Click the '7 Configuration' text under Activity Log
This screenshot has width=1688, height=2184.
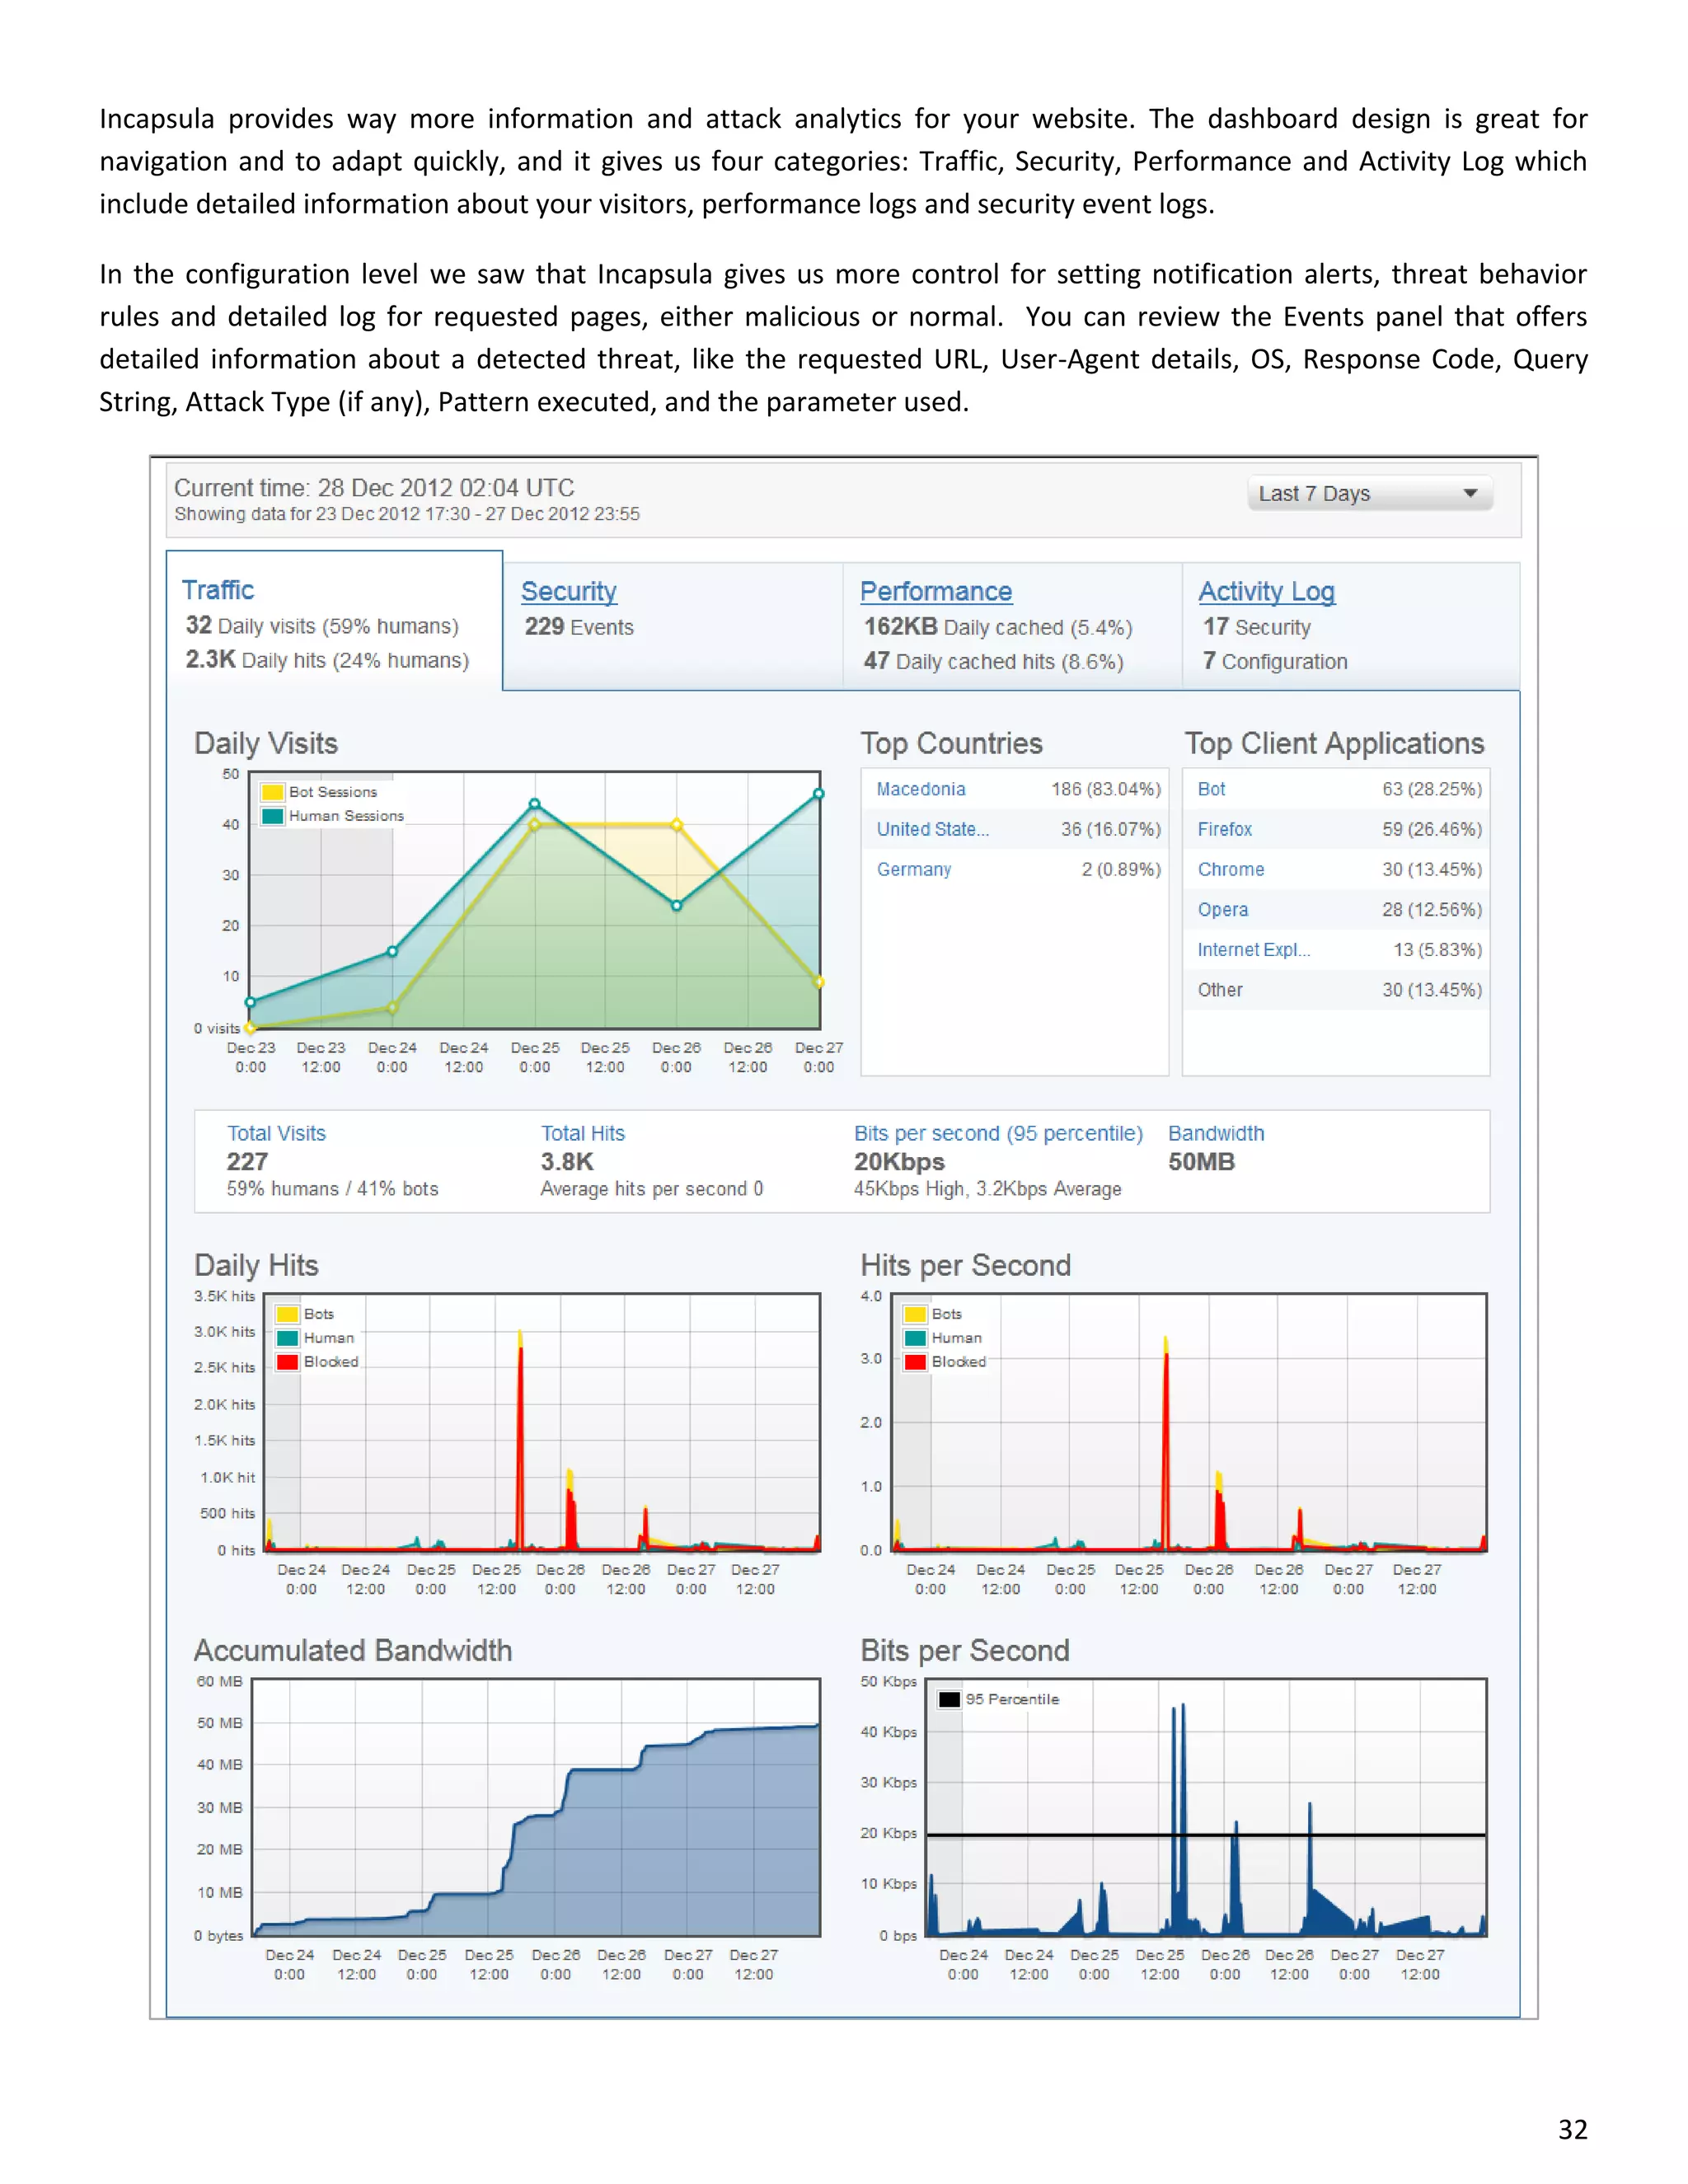[x=1275, y=661]
